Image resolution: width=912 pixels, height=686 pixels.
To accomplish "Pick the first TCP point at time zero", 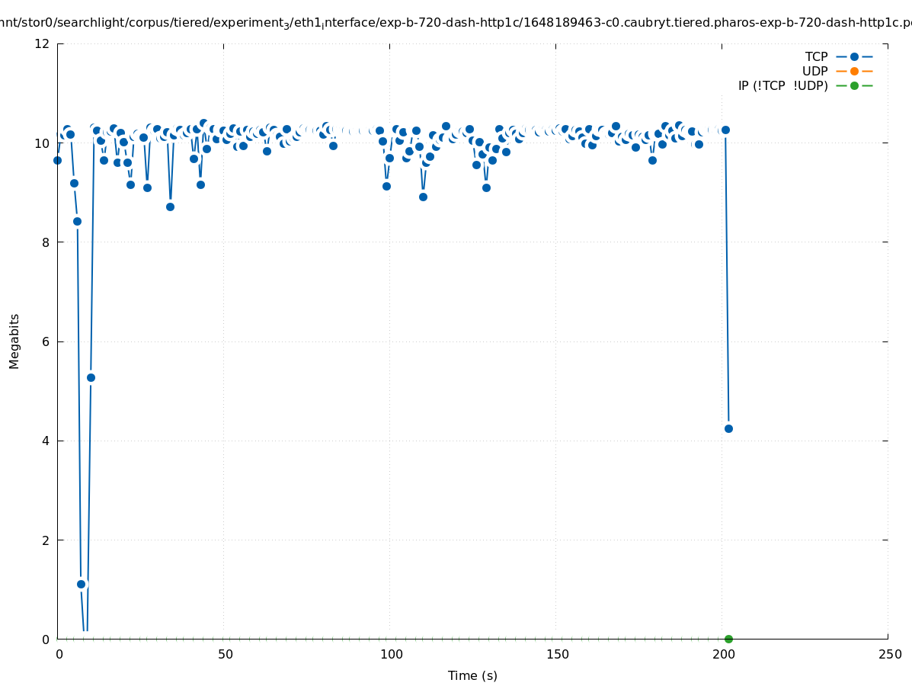I will 57,160.
